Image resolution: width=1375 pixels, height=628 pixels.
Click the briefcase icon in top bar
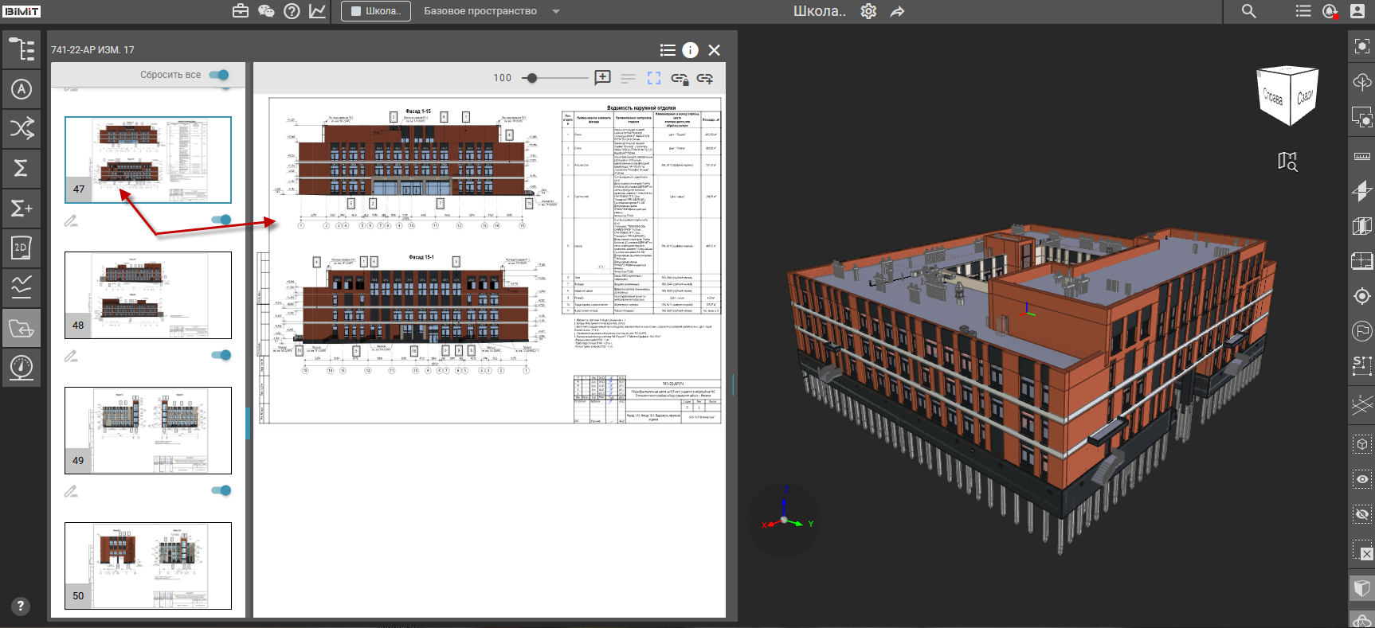[241, 11]
